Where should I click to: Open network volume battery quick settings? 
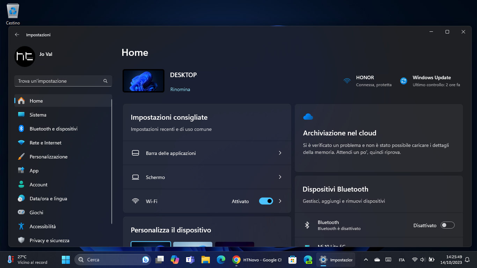click(423, 260)
